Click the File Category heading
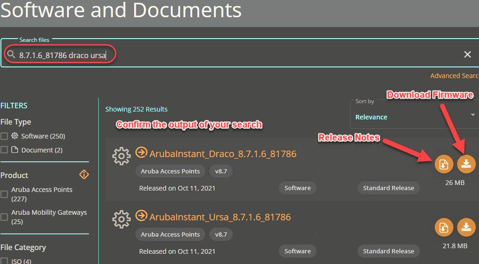The height and width of the screenshot is (264, 479). [23, 247]
